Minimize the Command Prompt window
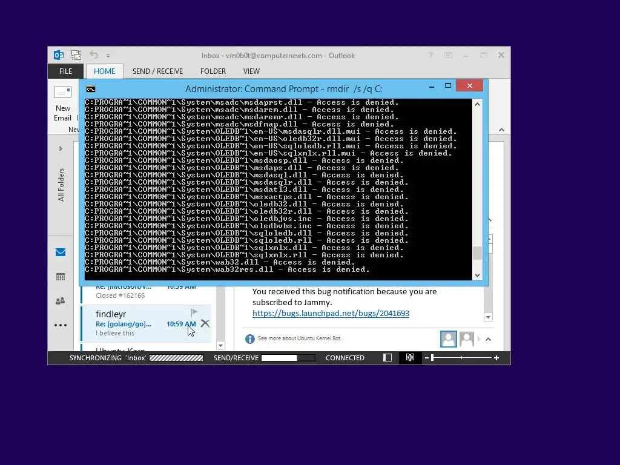The width and height of the screenshot is (620, 465). click(432, 86)
